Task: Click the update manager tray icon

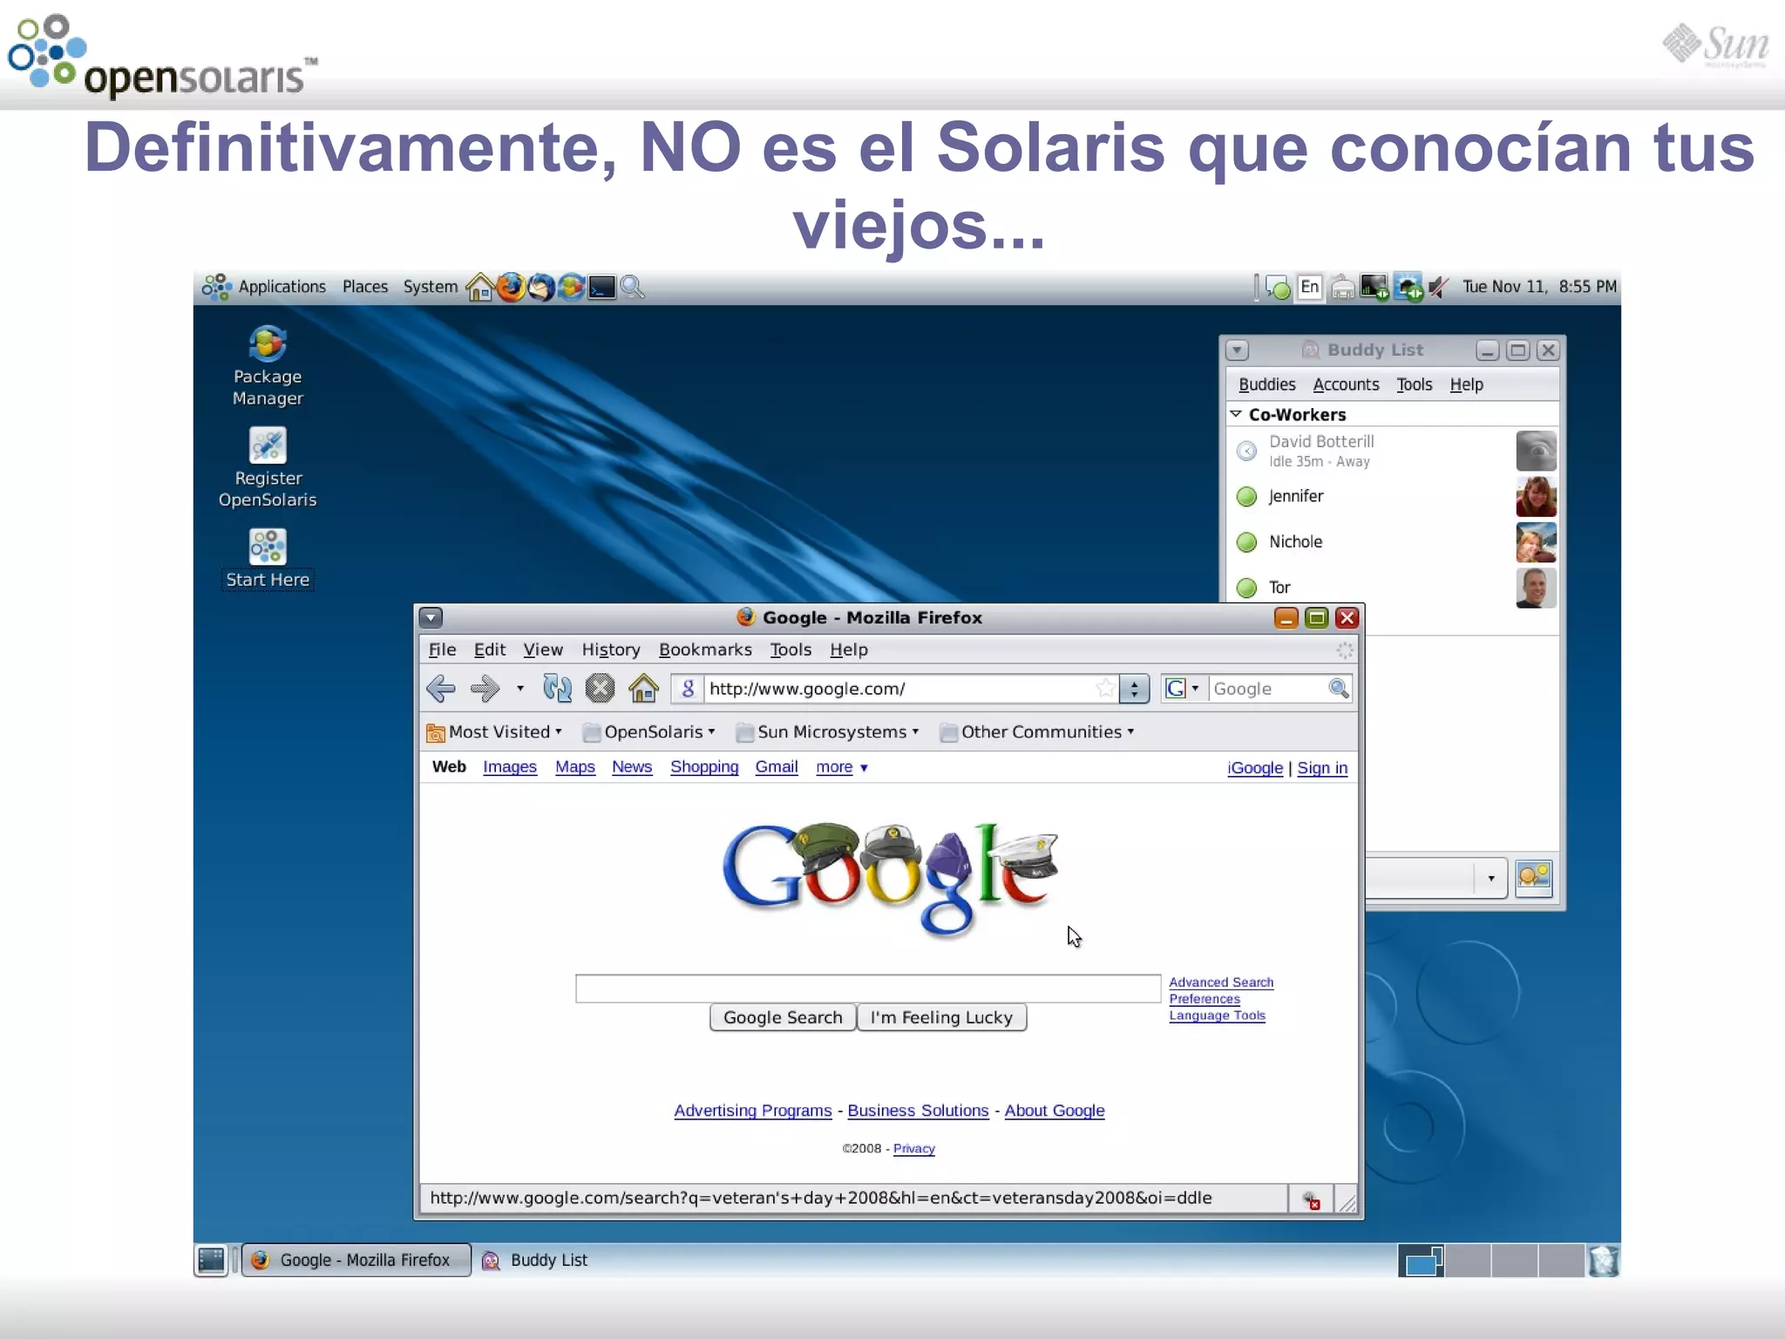Action: pyautogui.click(x=1408, y=287)
